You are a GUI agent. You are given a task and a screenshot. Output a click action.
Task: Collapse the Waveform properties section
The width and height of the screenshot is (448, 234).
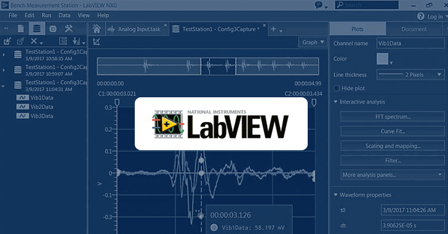(336, 195)
